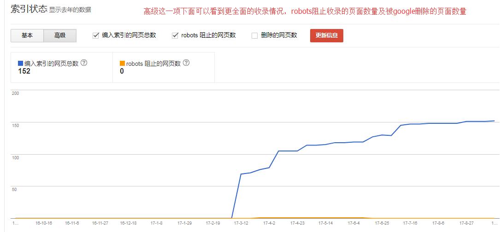Open help icon beside 编入索引的网页总数
The width and height of the screenshot is (500, 232).
pos(84,63)
